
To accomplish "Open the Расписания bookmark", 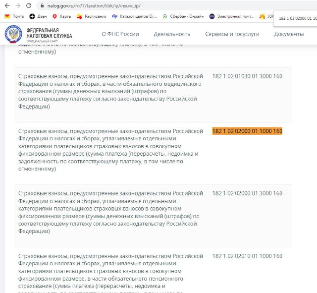I will tap(91, 16).
